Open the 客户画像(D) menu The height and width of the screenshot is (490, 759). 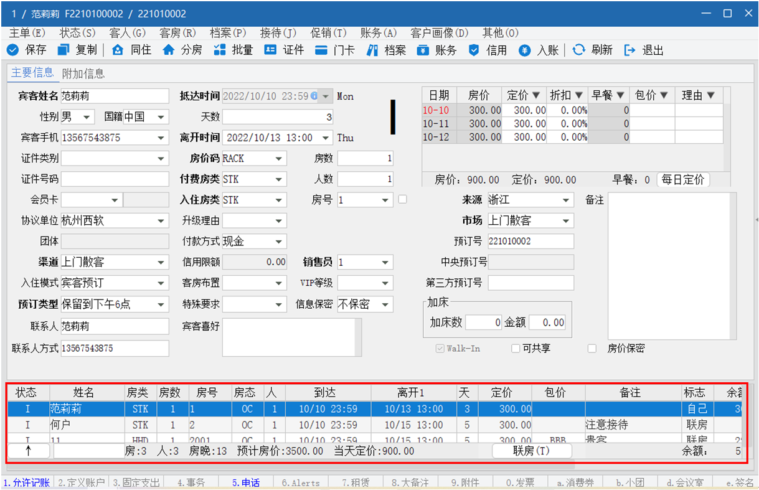pyautogui.click(x=440, y=33)
